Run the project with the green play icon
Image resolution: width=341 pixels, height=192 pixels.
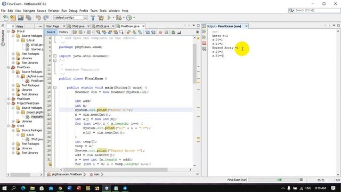coord(109,18)
